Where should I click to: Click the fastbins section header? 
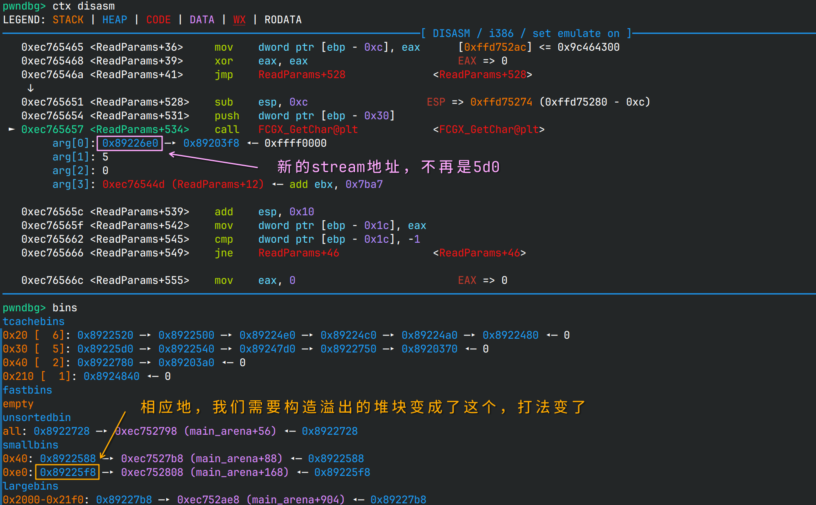(27, 390)
